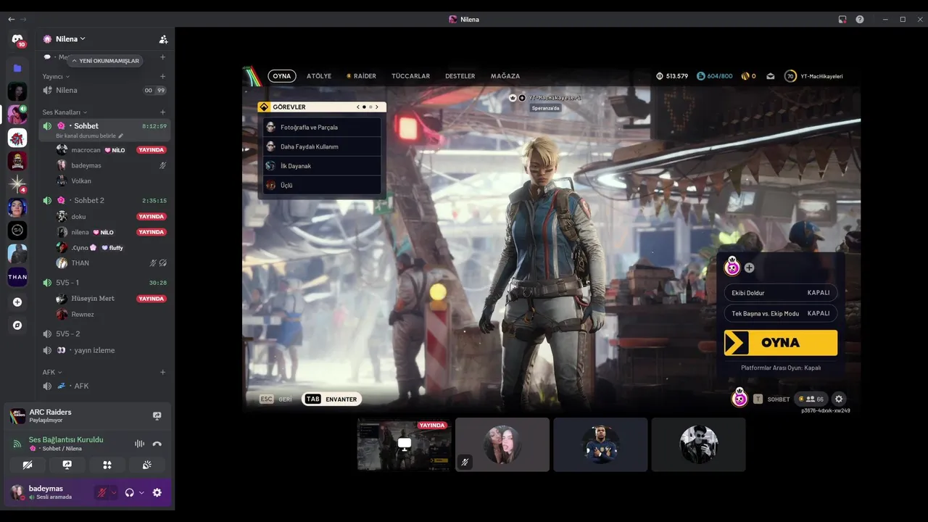Select quest İlk Dayanak

[x=322, y=166]
